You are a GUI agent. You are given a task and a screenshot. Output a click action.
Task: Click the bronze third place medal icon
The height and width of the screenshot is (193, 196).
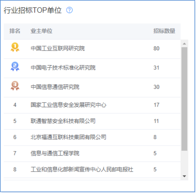tap(15, 86)
